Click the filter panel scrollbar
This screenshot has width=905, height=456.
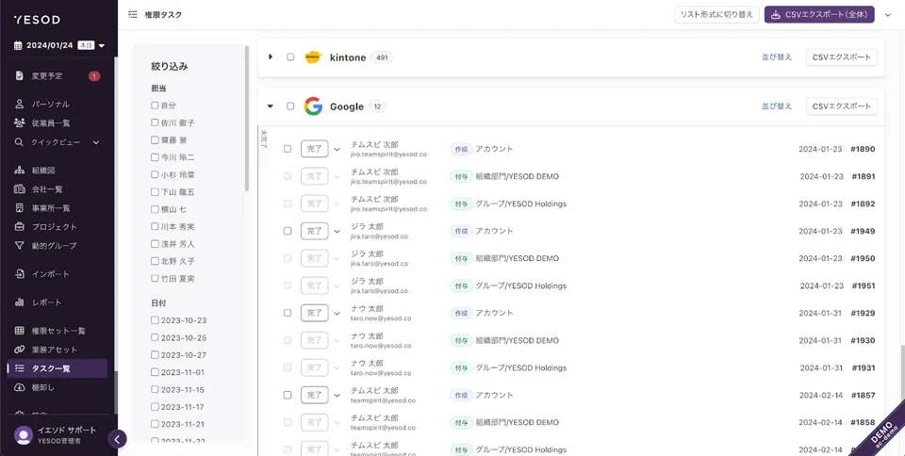[x=247, y=119]
